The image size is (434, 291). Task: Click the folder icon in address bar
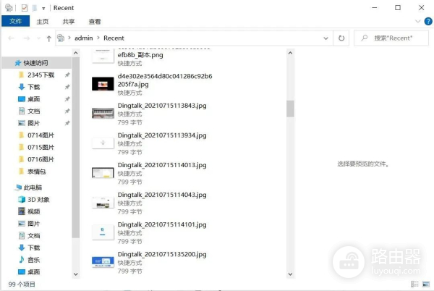[61, 38]
